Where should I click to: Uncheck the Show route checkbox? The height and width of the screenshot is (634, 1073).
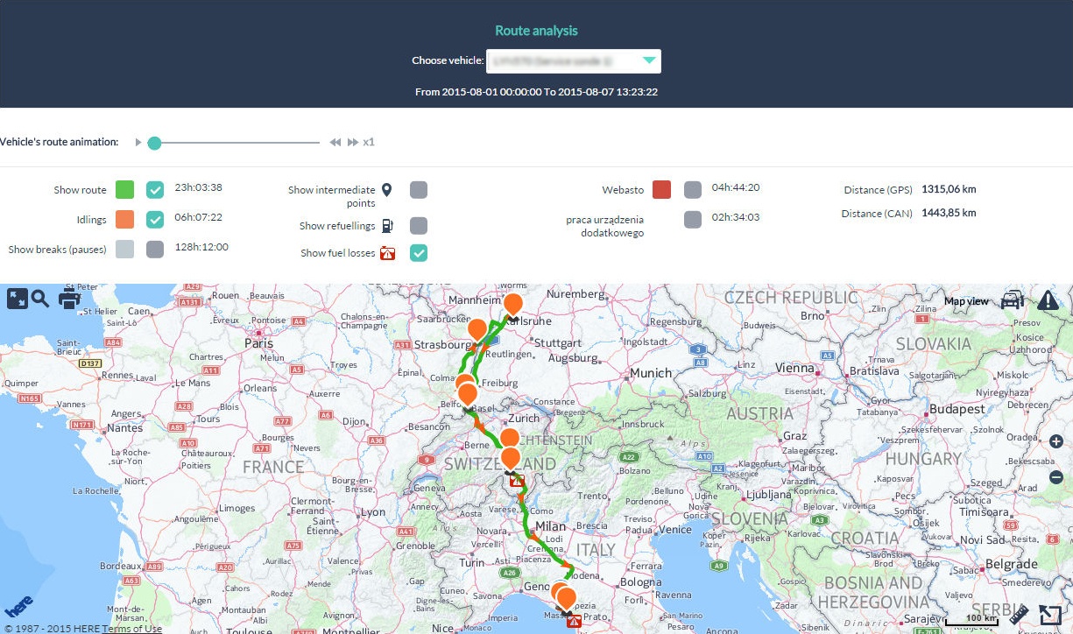pos(155,190)
